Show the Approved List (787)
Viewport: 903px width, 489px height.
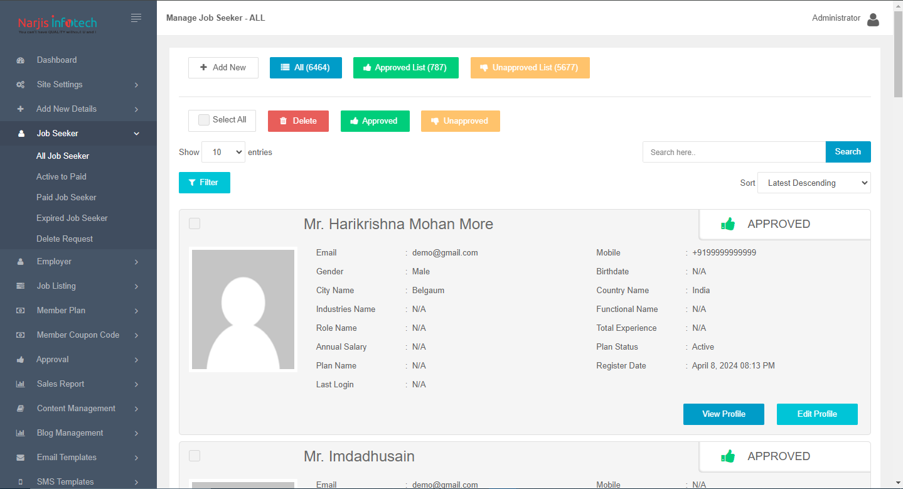[x=406, y=68]
